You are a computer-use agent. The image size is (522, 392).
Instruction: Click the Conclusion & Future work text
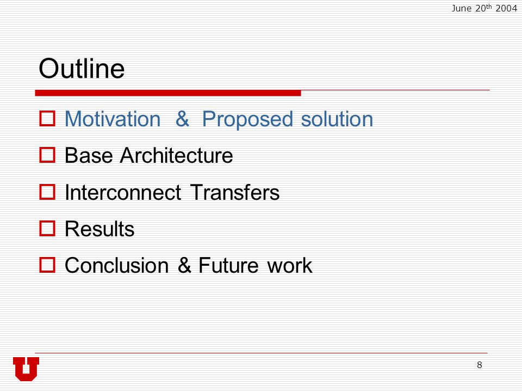pos(188,266)
